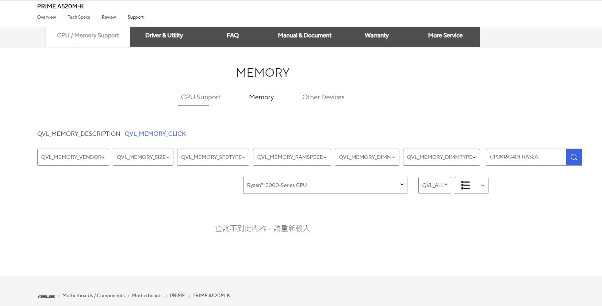Open the Ryzen 3000-Series CPU dropdown
The width and height of the screenshot is (602, 306).
[x=325, y=185]
